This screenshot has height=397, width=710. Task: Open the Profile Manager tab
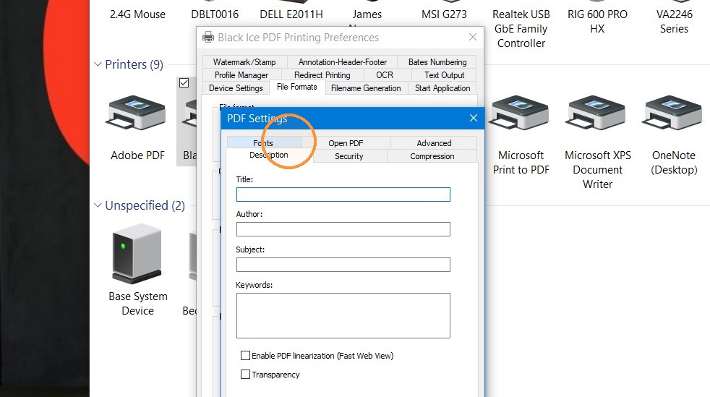(241, 75)
